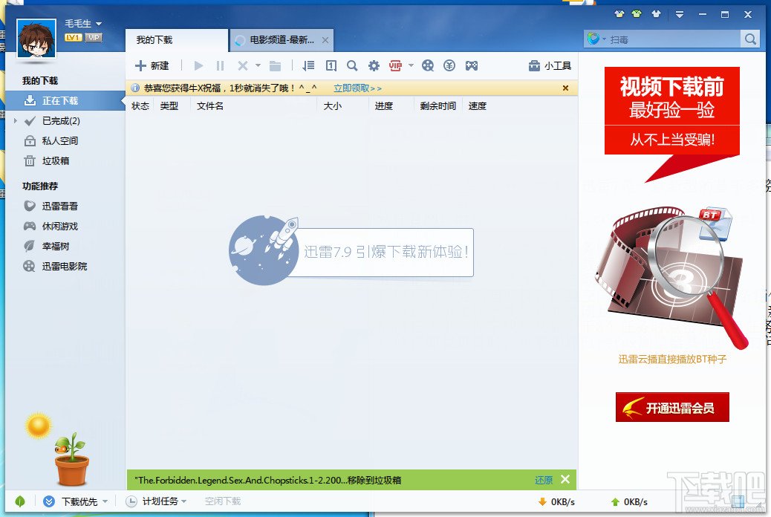Open the settings gear icon

pyautogui.click(x=374, y=65)
